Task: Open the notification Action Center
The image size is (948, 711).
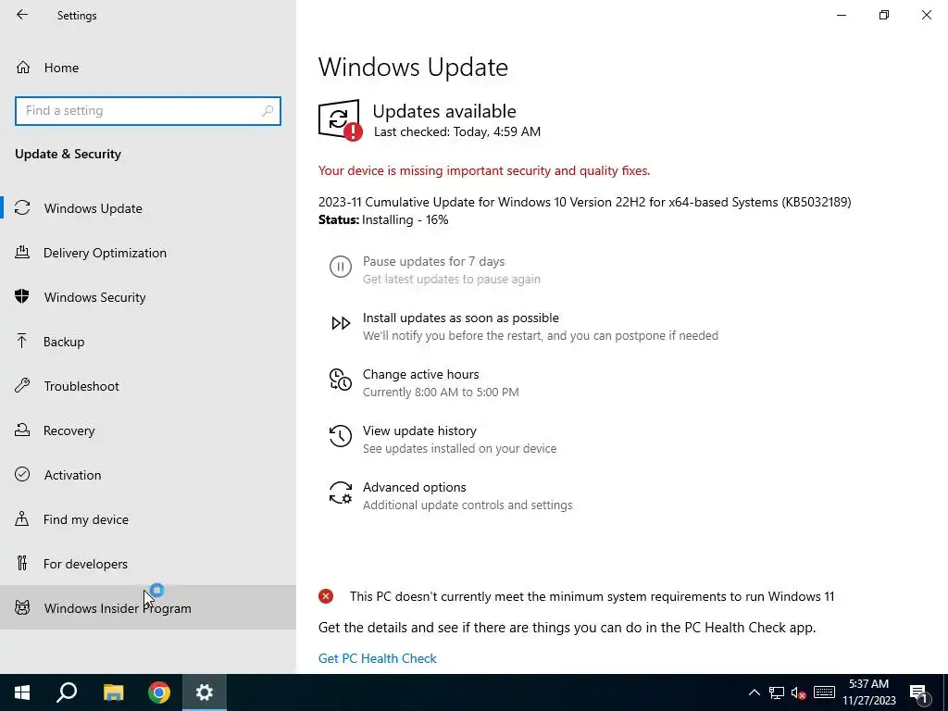Action: pyautogui.click(x=918, y=692)
